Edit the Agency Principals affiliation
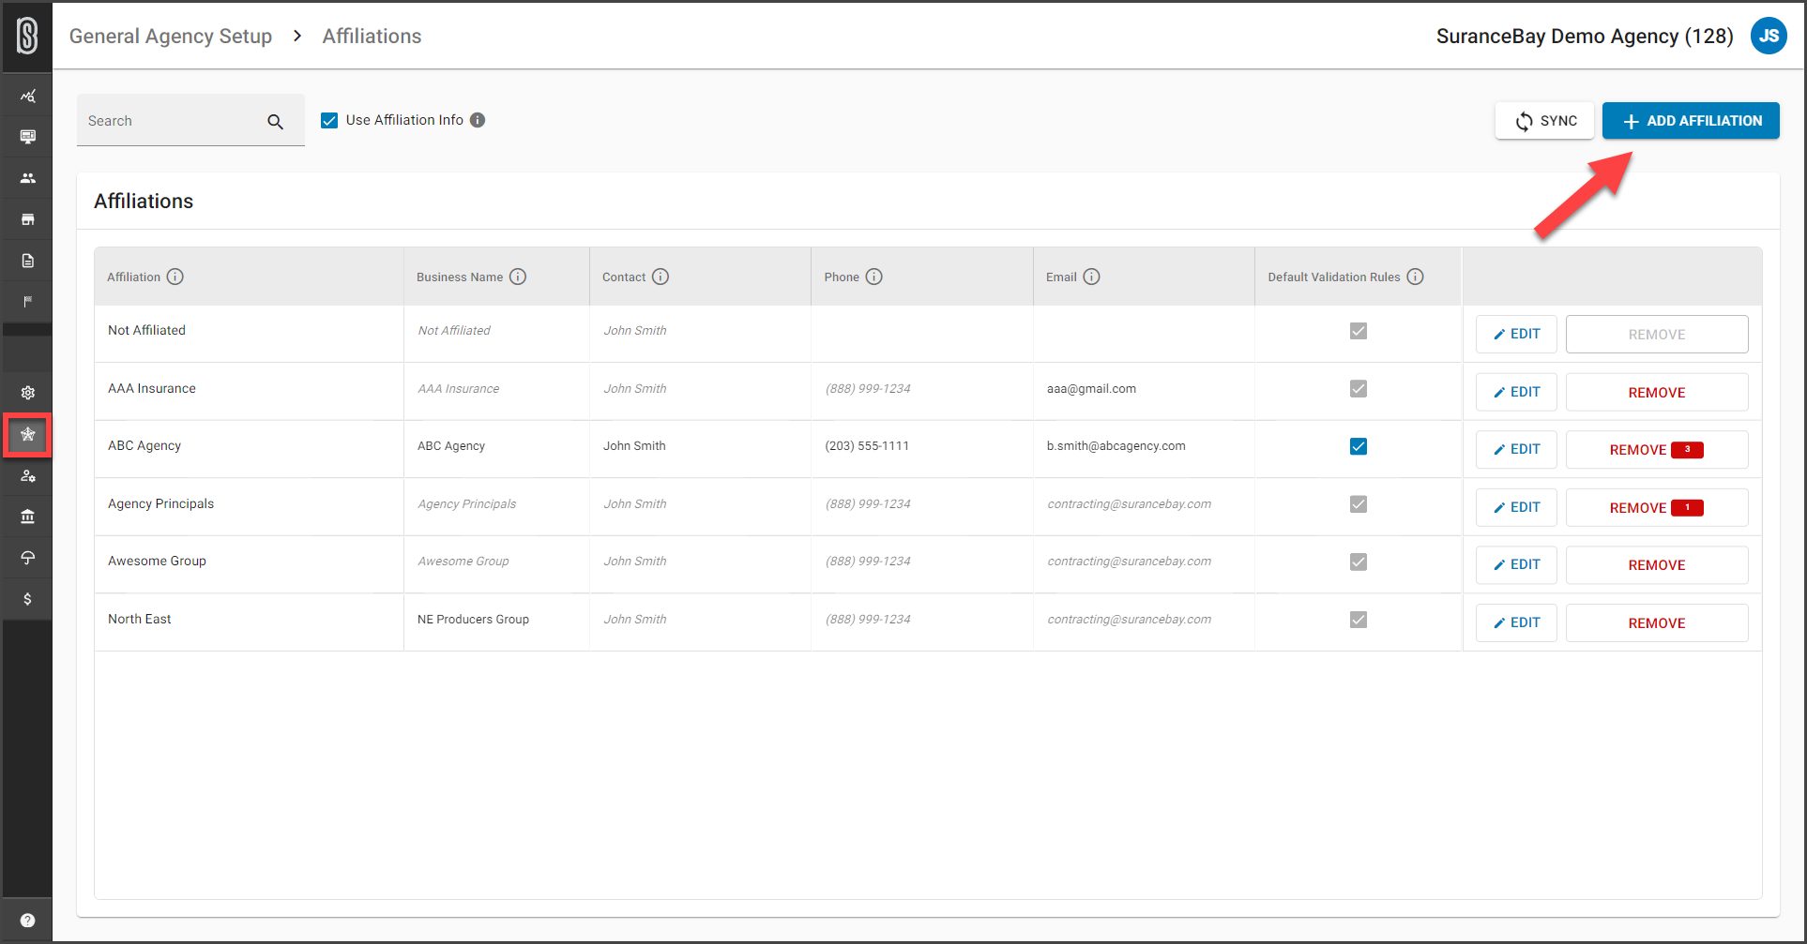The height and width of the screenshot is (944, 1807). coord(1516,507)
